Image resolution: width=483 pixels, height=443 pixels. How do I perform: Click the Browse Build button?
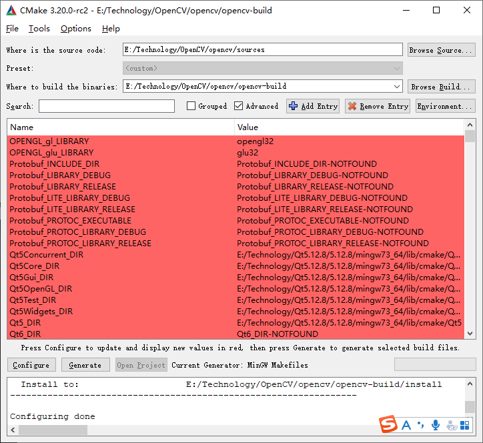tap(442, 87)
